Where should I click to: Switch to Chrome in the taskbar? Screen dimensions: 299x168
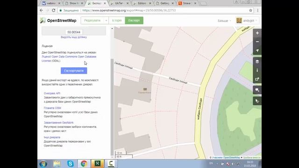coord(84,164)
